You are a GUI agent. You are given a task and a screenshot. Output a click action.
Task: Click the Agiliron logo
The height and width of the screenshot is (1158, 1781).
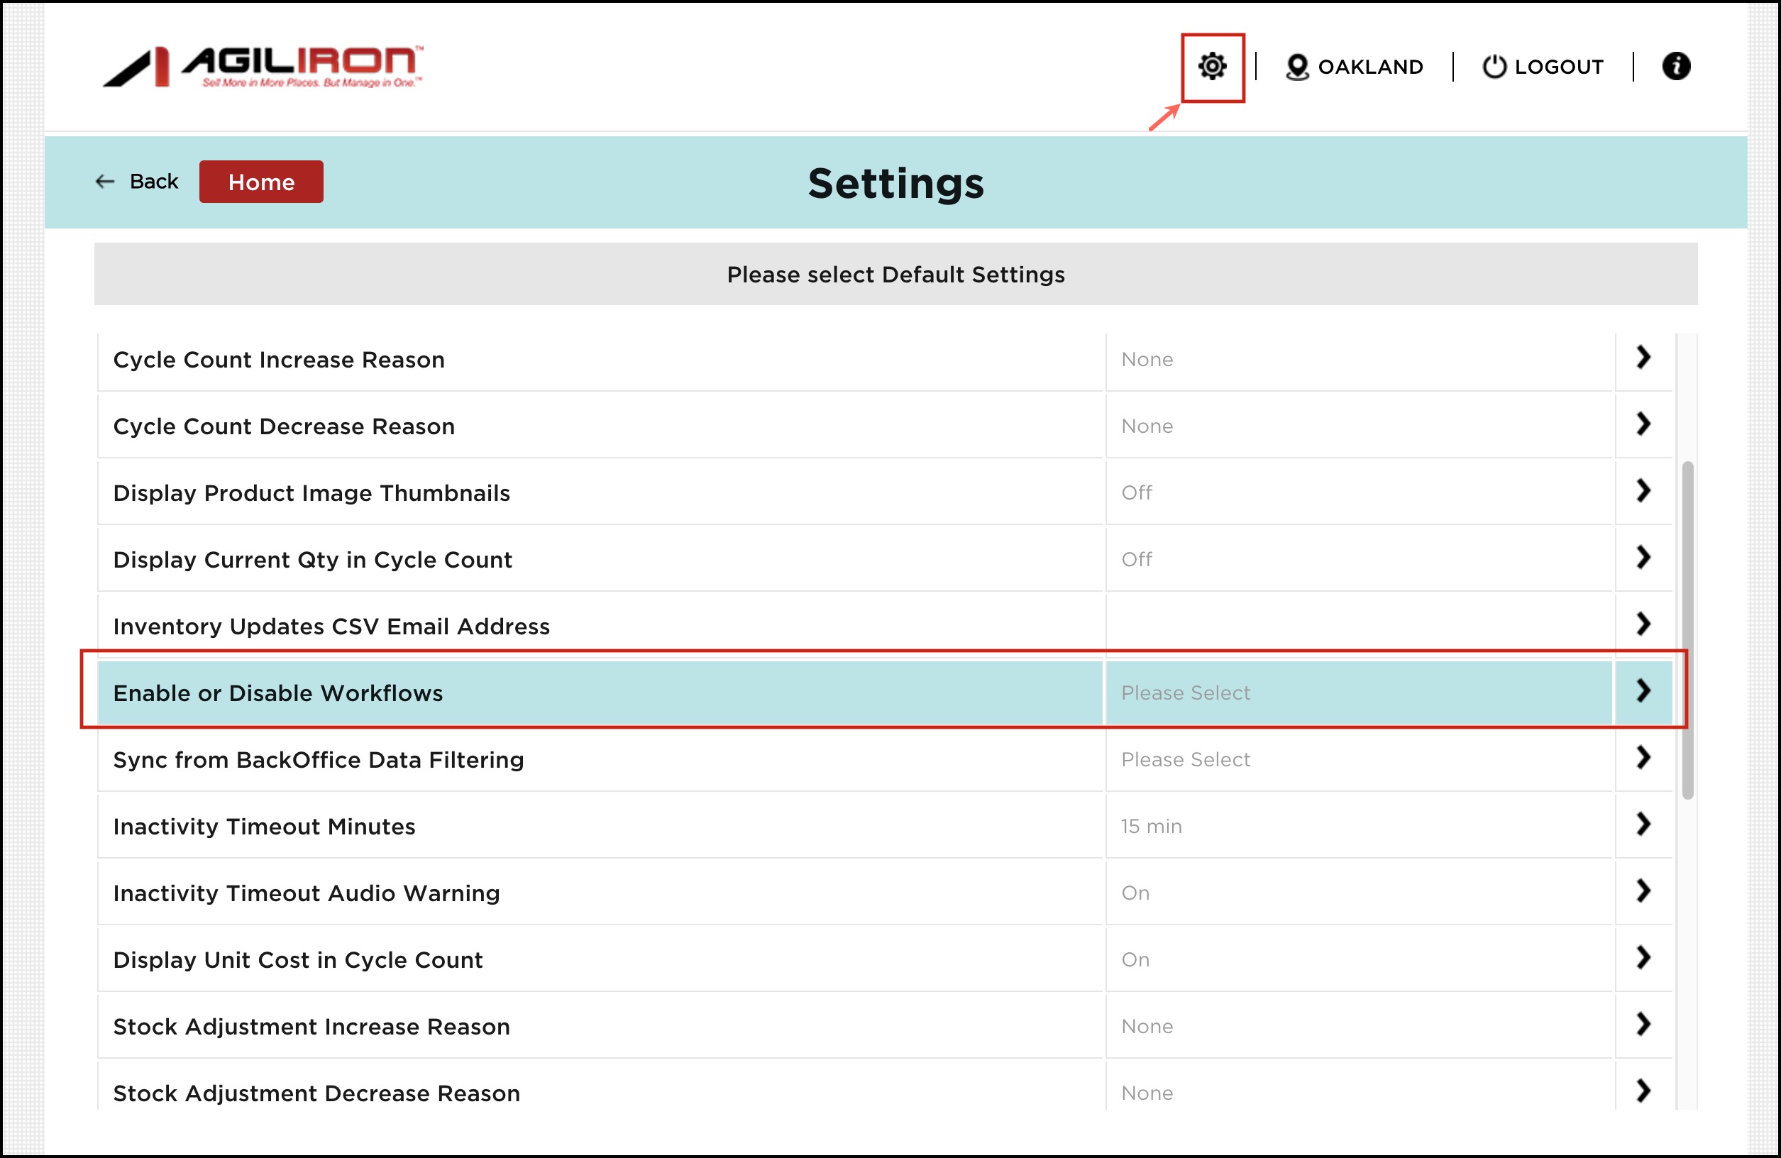262,67
